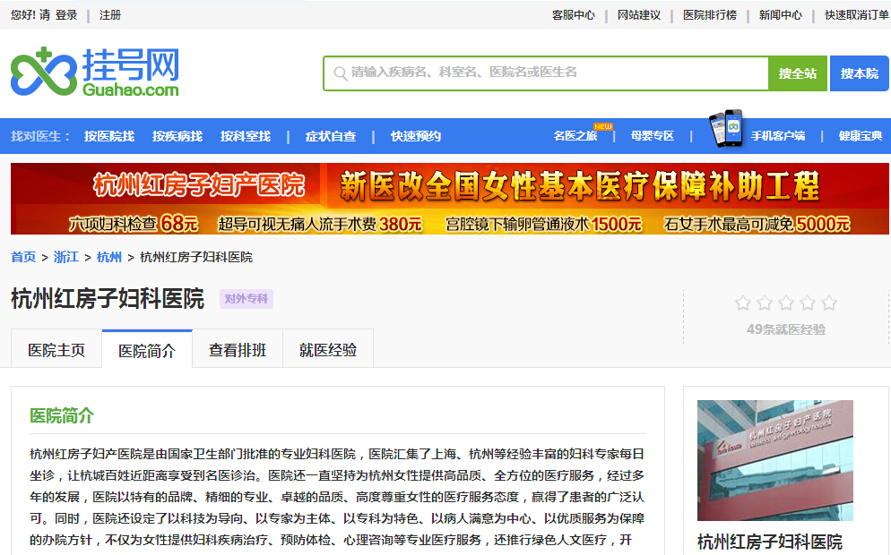
Task: Click the green 医院简介 section heading
Action: point(61,416)
